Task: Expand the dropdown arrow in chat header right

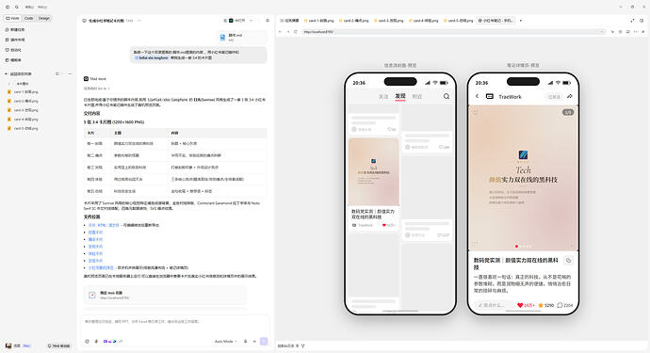Action: pos(252,21)
